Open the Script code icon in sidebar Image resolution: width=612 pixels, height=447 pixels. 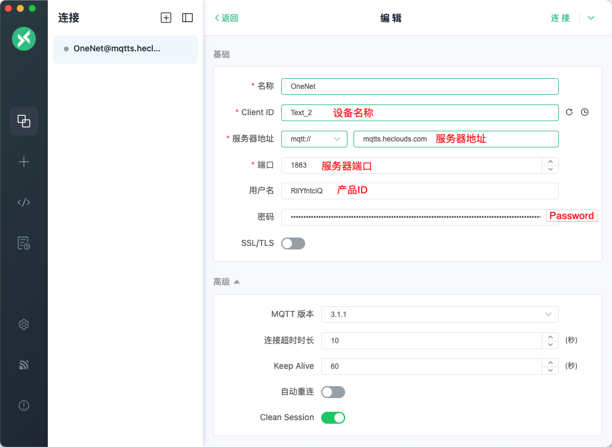pos(24,202)
